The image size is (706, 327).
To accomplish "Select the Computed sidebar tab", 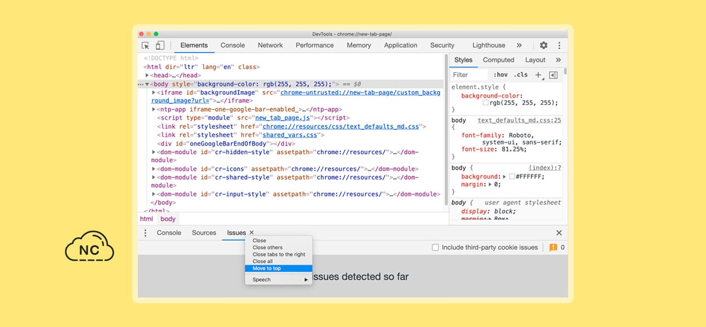I will pyautogui.click(x=498, y=60).
